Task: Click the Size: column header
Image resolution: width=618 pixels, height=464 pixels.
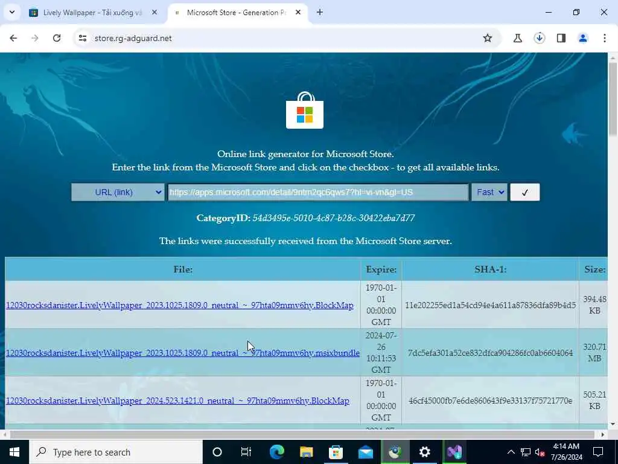Action: tap(594, 269)
